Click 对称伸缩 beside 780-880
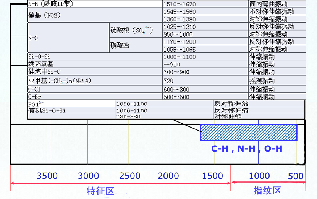The height and width of the screenshot is (199, 317). pos(228,116)
